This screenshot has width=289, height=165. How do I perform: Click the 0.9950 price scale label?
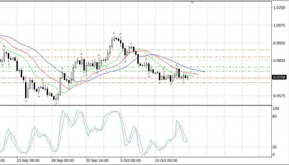[x=278, y=43]
